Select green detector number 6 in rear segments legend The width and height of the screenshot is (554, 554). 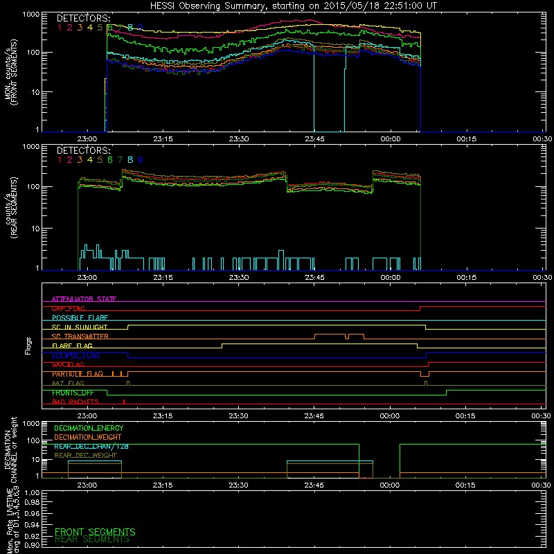click(110, 160)
